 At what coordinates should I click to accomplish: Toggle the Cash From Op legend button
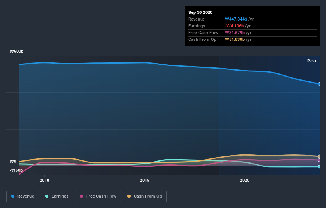click(x=145, y=196)
